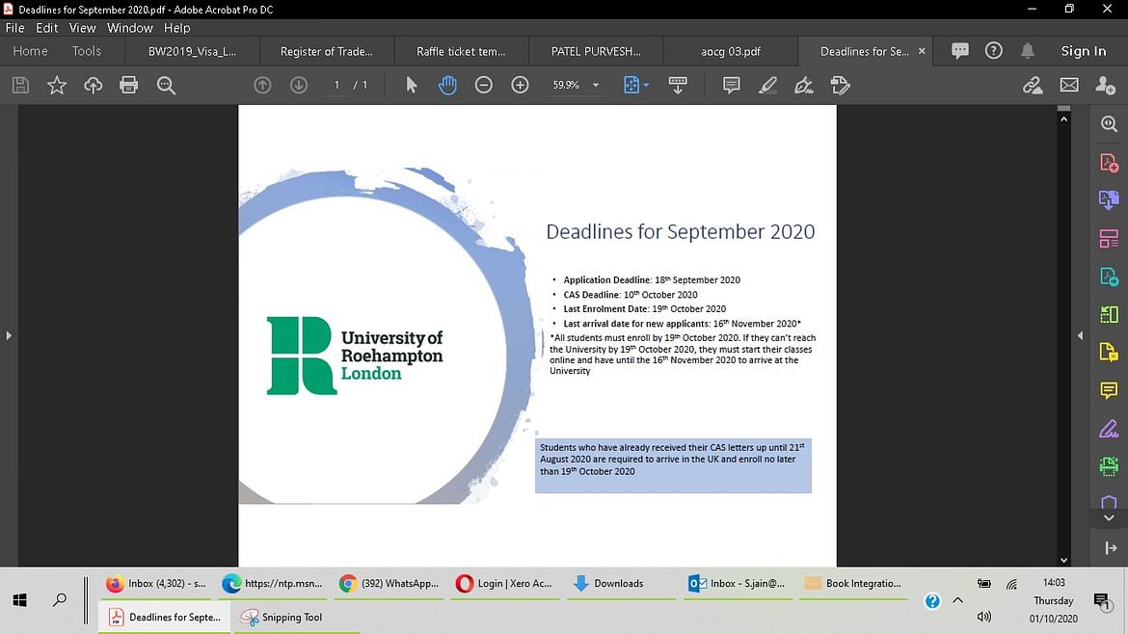Collapse the right tools pane arrow

pyautogui.click(x=1080, y=335)
